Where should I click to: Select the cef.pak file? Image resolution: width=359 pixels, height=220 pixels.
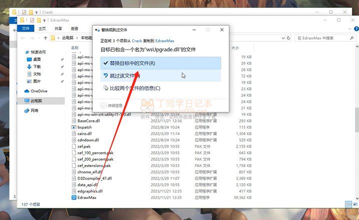pyautogui.click(x=84, y=146)
